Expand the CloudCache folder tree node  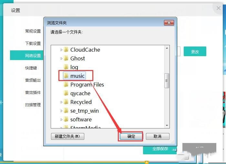point(62,50)
